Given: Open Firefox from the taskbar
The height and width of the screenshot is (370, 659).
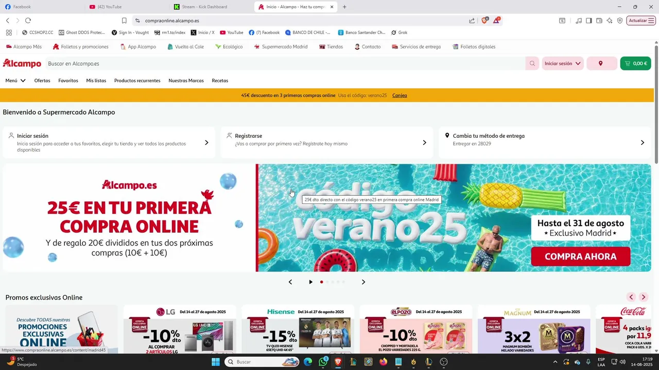Looking at the screenshot, I should [383, 362].
